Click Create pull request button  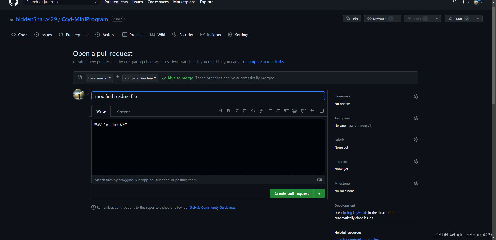coord(292,193)
